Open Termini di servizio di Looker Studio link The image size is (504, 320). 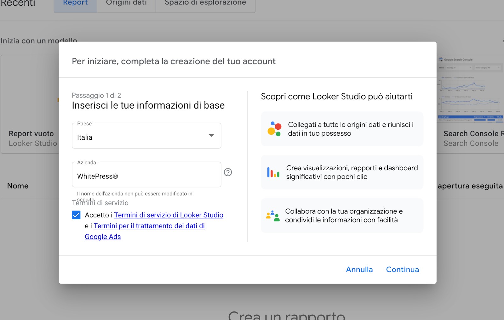(x=169, y=215)
